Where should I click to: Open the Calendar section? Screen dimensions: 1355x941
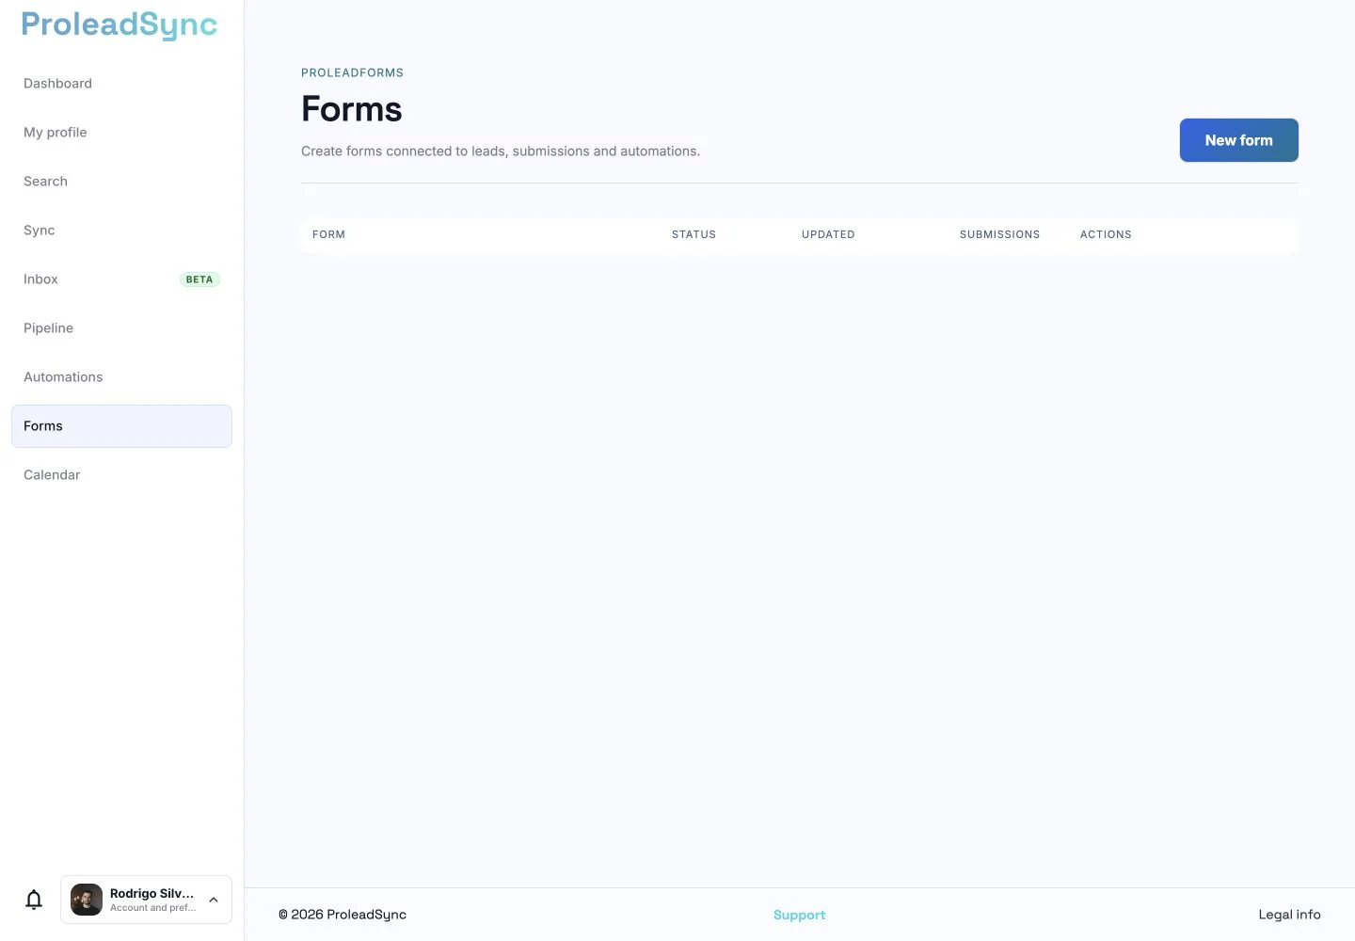121,475
